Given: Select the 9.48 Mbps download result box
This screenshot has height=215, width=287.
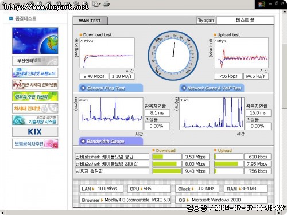Looking at the screenshot, I should click(x=94, y=76).
